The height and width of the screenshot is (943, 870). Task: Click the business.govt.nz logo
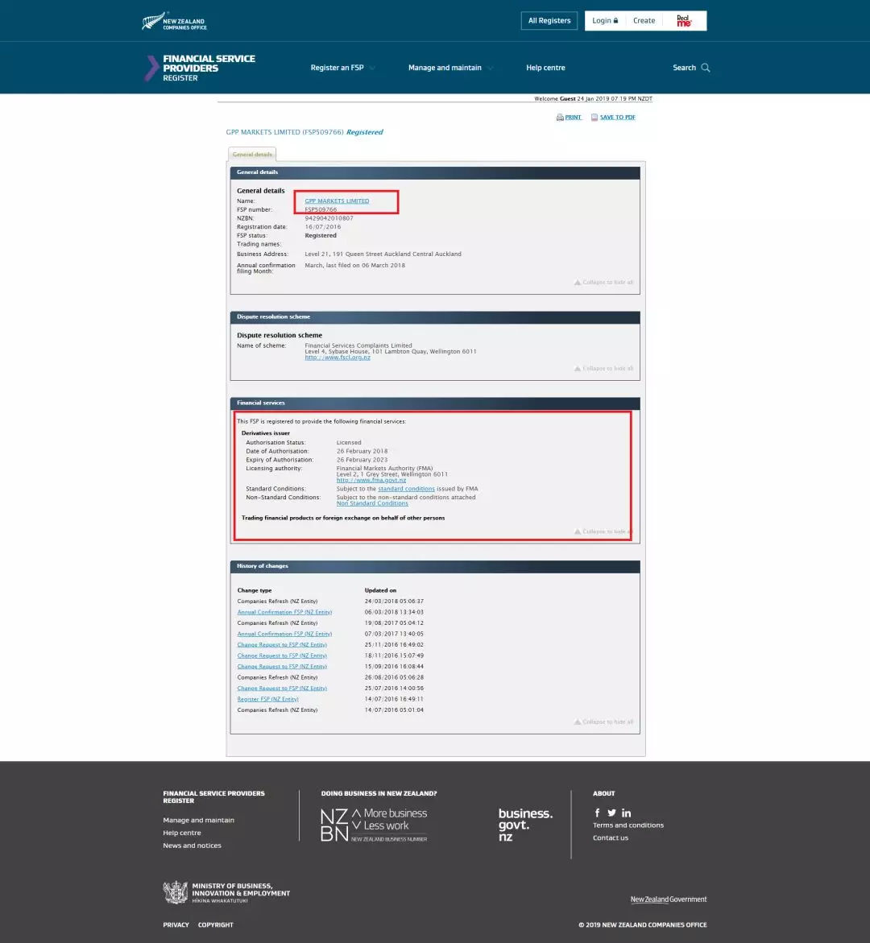525,825
